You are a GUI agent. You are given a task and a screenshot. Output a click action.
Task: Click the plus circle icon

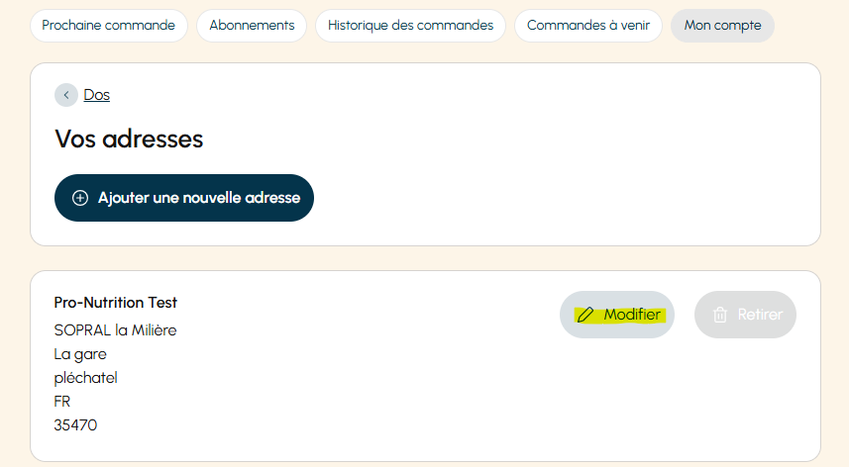pos(80,198)
